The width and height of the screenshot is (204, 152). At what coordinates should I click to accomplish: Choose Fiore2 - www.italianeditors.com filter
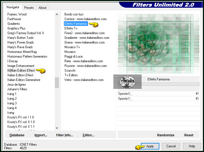pos(84,33)
